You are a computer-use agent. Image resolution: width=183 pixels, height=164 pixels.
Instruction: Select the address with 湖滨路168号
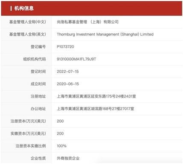[x=96, y=109]
